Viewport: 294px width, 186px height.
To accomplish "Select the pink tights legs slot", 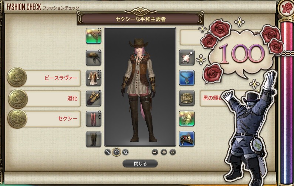I will click(x=93, y=119).
